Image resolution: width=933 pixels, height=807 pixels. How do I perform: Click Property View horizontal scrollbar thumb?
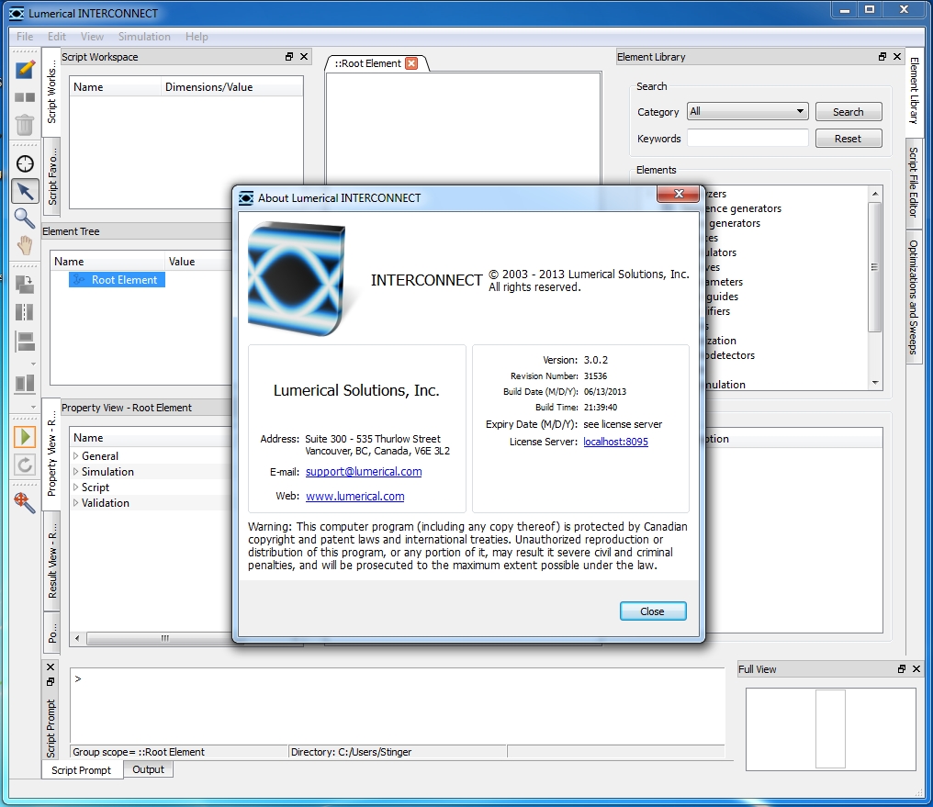pos(164,638)
